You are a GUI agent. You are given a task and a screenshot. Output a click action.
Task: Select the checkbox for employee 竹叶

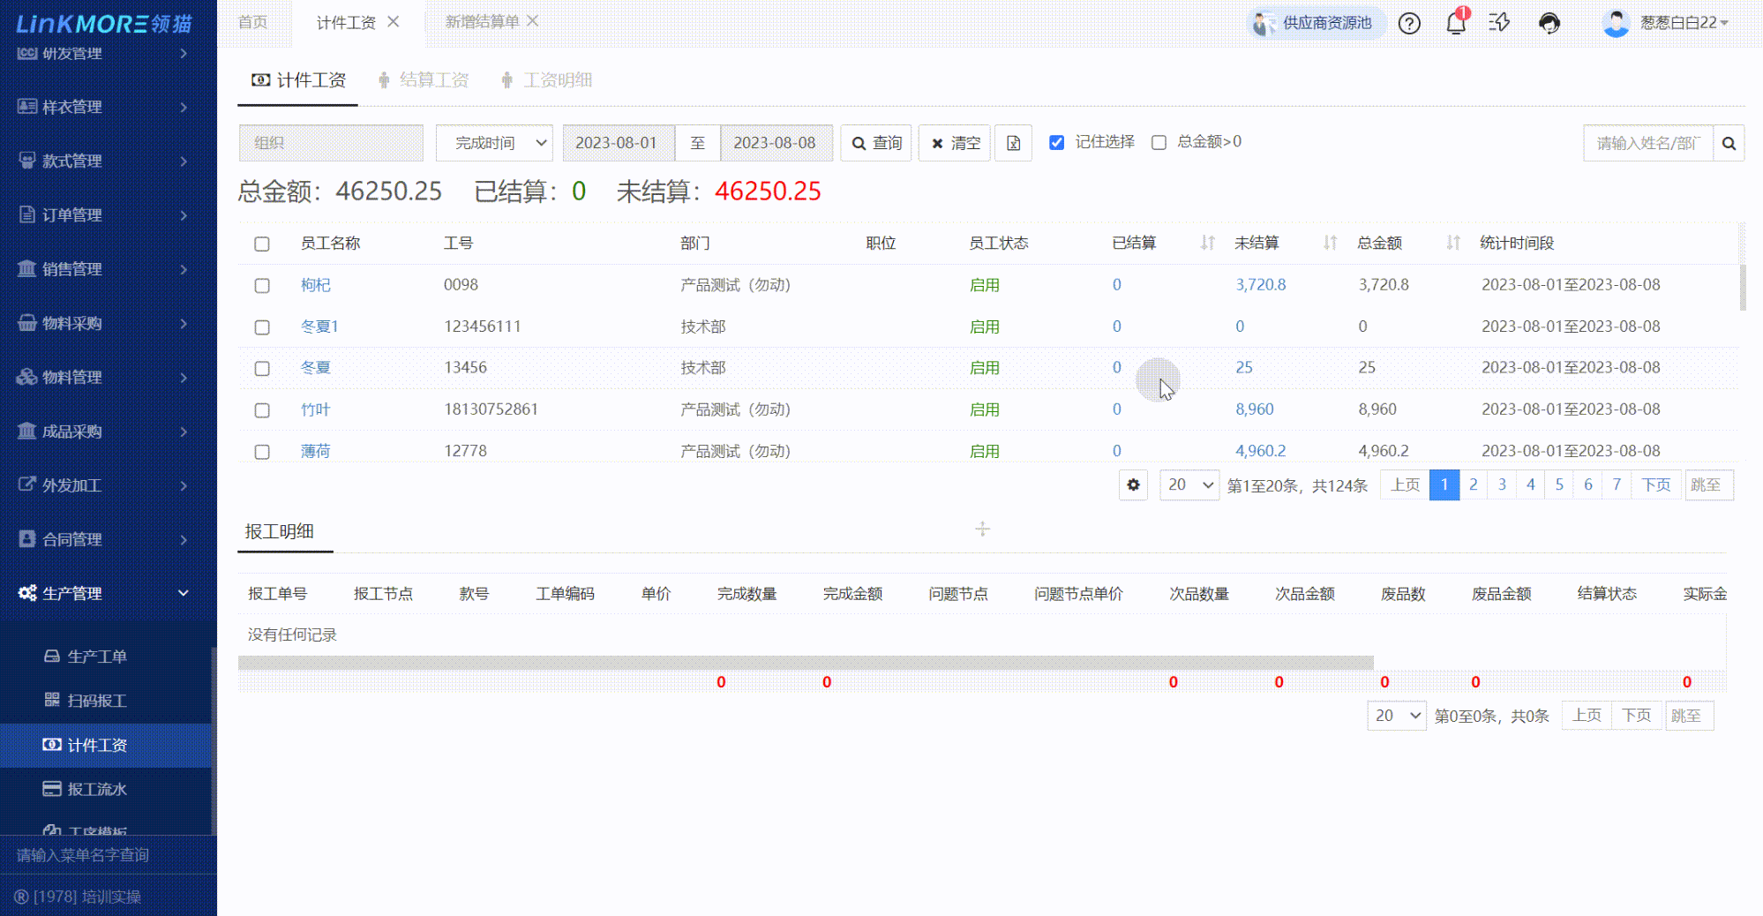[262, 410]
